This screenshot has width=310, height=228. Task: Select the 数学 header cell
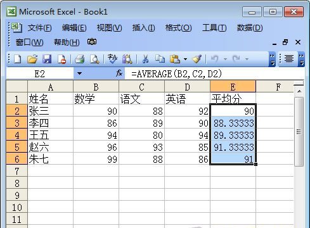[96, 99]
